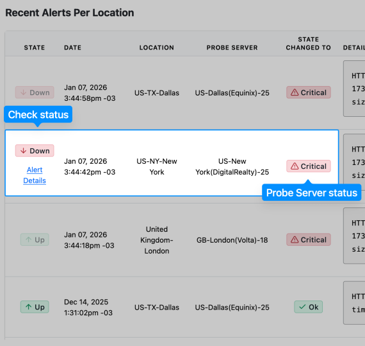Screen dimensions: 365x346
Task: Click the PROBE SERVER column header
Action: coord(232,48)
